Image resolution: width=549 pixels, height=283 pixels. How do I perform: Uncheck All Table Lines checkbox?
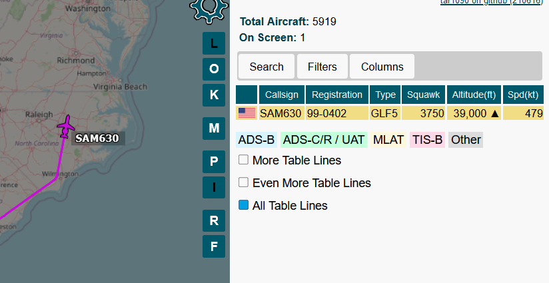tap(243, 205)
